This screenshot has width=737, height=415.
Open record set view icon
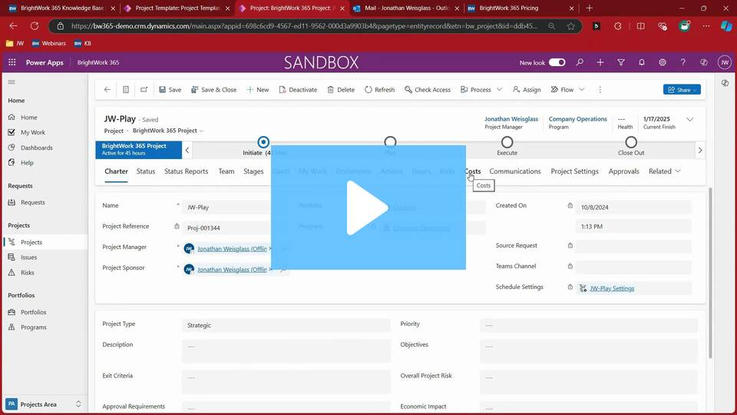126,89
